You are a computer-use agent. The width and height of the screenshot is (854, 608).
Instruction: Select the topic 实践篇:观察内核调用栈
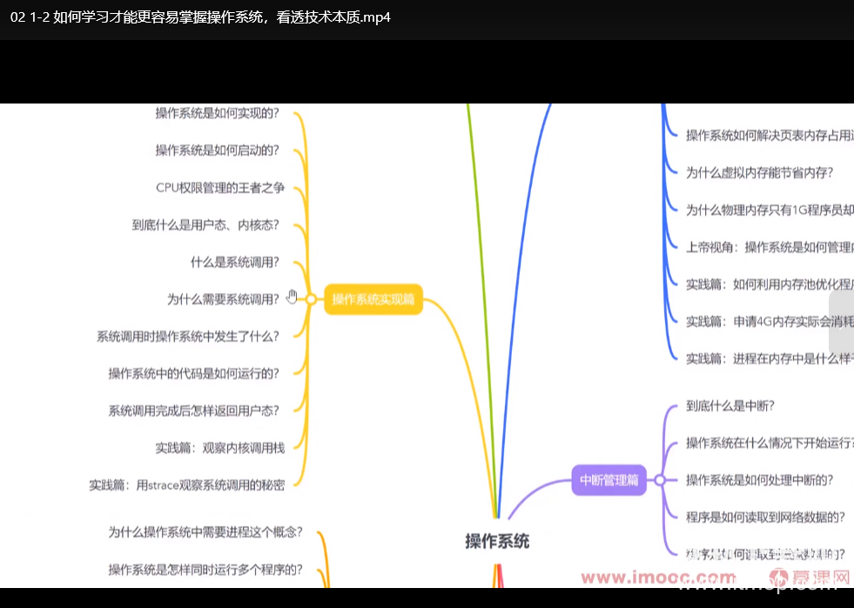point(220,448)
